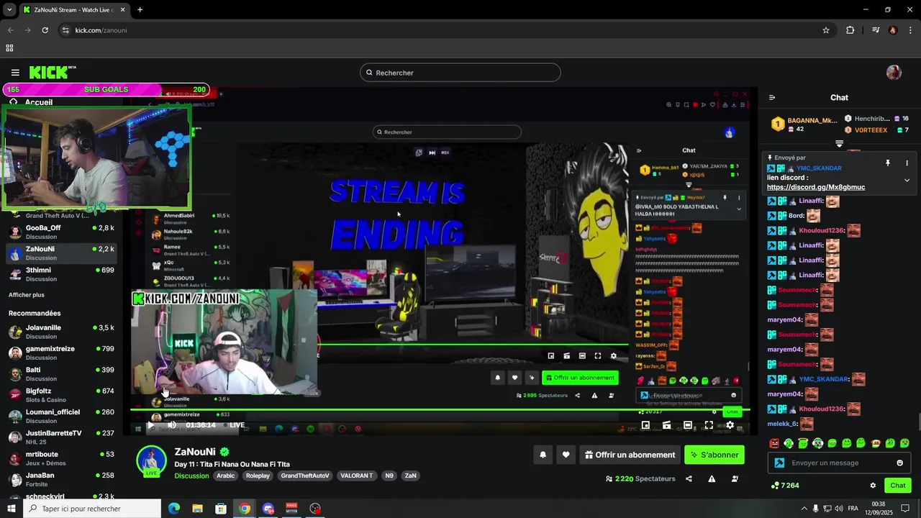The width and height of the screenshot is (921, 518).
Task: Open Balti recommended channel
Action: [60, 374]
